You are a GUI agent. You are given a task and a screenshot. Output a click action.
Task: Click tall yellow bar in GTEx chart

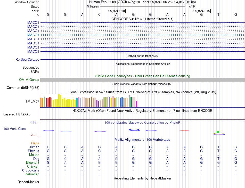point(59,100)
